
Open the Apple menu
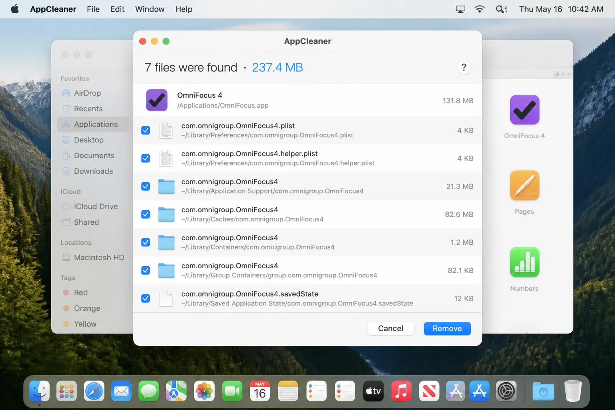(15, 9)
